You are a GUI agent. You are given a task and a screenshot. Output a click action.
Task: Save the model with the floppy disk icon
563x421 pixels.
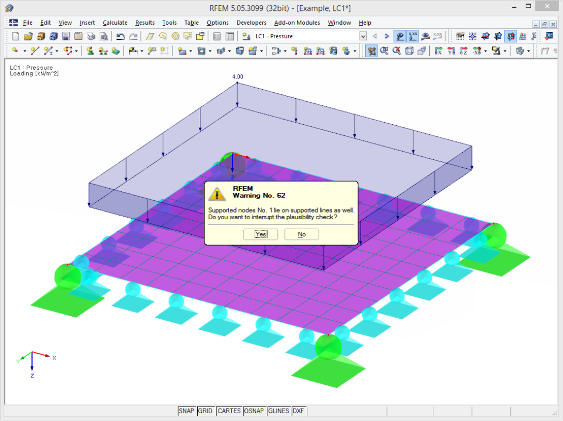point(66,36)
